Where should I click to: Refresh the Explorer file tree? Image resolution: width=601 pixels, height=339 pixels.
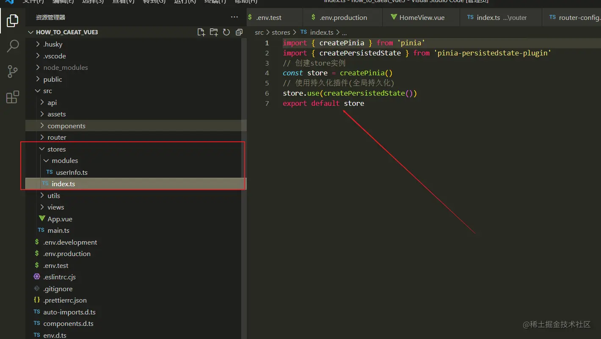[226, 32]
